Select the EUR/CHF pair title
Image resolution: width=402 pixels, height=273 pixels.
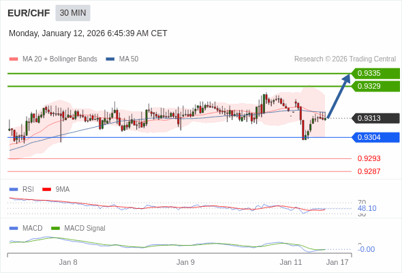click(x=29, y=13)
